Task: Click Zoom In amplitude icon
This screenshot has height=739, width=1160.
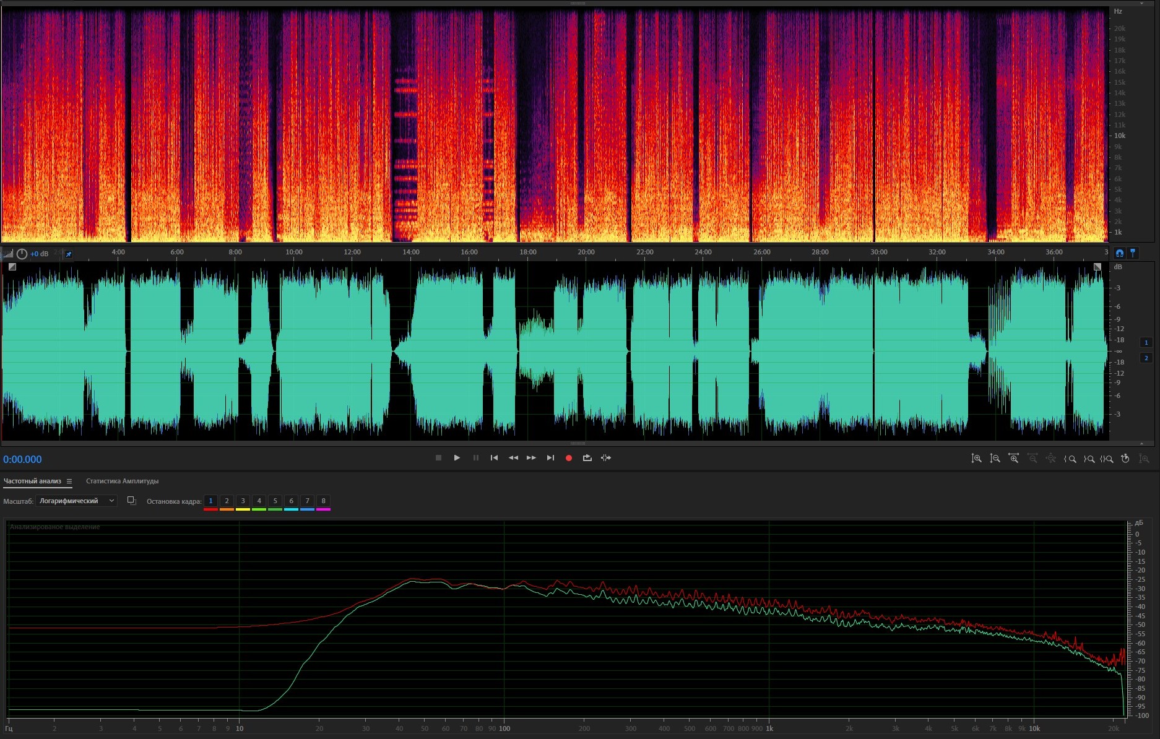Action: coord(976,459)
